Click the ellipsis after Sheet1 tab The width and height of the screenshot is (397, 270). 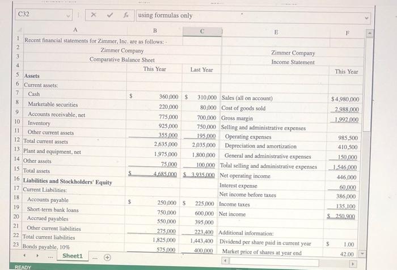click(x=95, y=258)
